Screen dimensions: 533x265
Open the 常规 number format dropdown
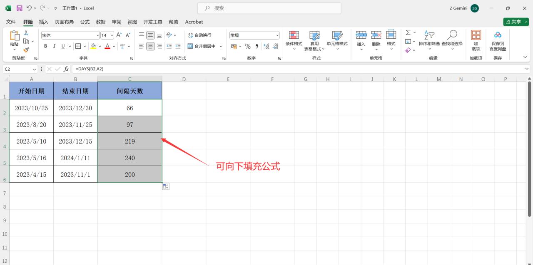pyautogui.click(x=277, y=35)
